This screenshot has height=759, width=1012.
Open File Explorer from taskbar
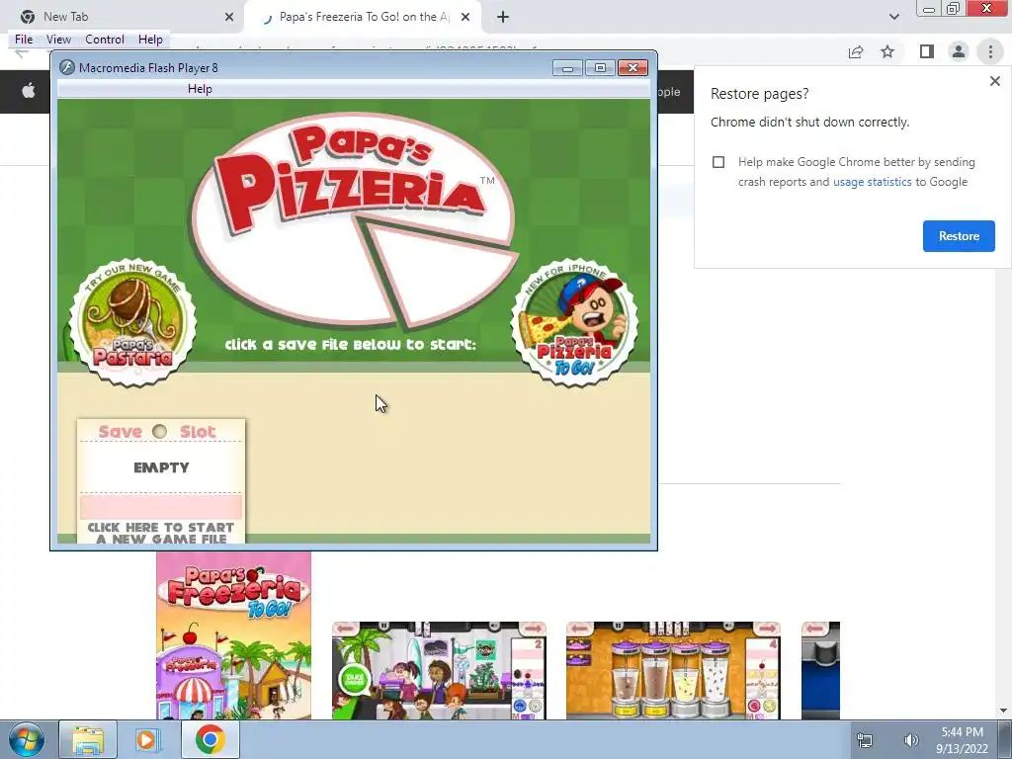(88, 739)
